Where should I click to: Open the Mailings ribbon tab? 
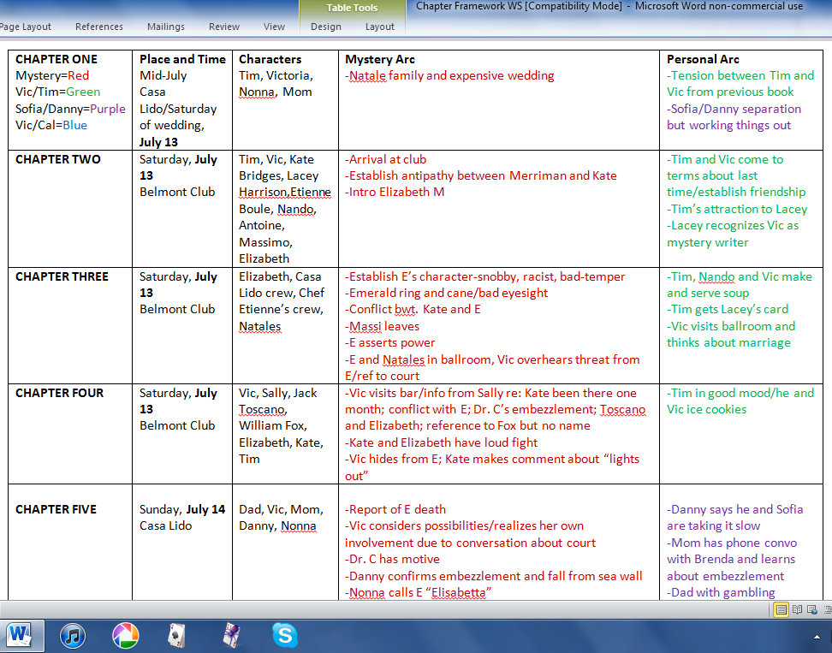(x=165, y=27)
